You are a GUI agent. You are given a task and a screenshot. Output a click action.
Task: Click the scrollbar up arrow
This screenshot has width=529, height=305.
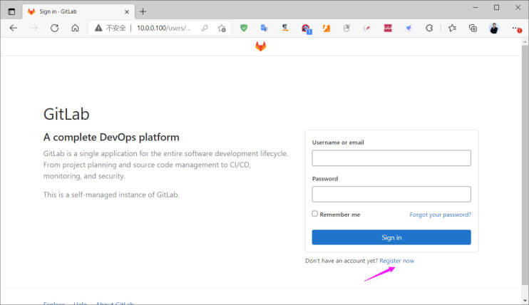coord(525,42)
